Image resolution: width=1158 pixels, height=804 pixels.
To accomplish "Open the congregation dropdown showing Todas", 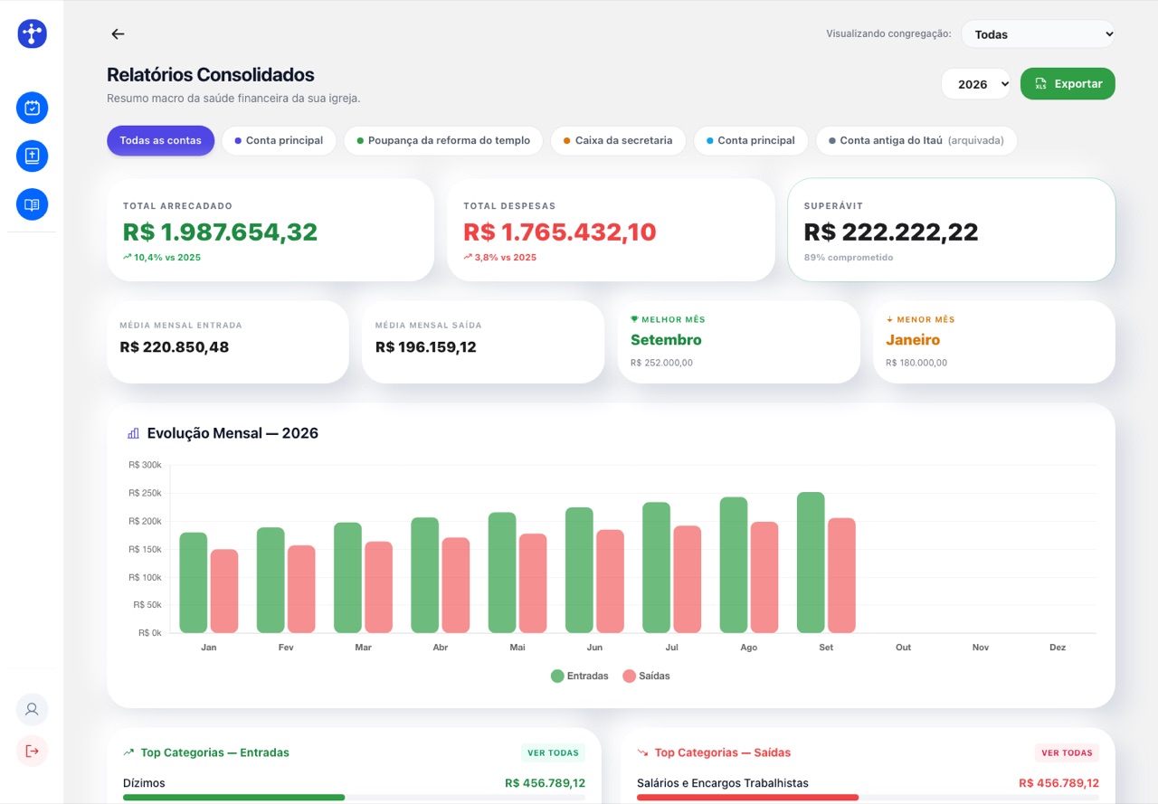I will 1038,34.
